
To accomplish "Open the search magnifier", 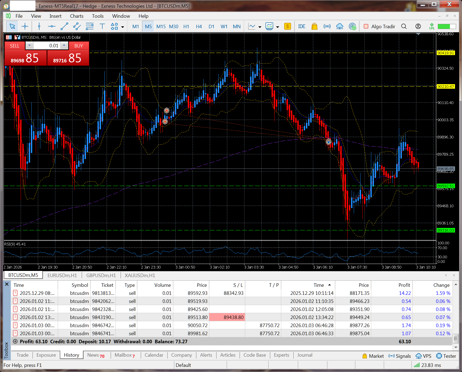I will [404, 26].
